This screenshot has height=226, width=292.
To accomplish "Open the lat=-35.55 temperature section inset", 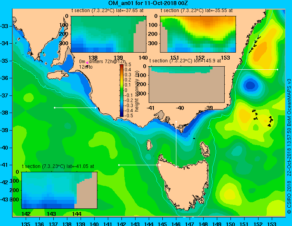I will coord(198,34).
